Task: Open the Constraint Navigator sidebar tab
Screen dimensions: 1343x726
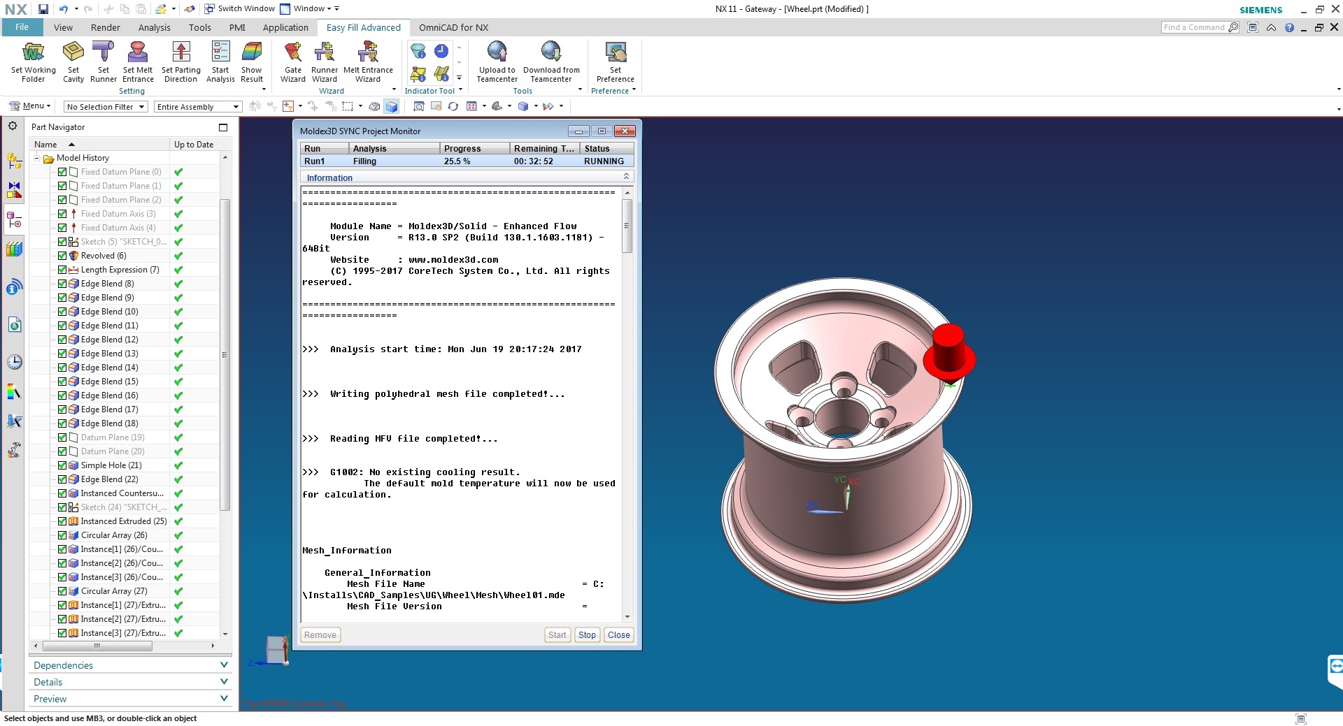Action: click(14, 190)
